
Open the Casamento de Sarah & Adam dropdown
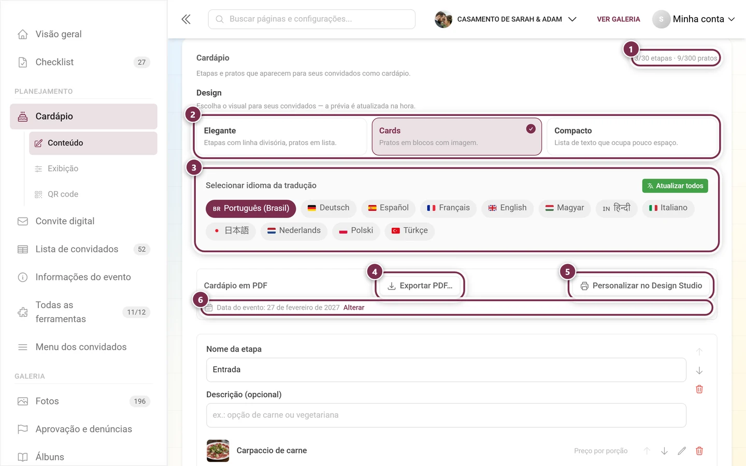tap(506, 19)
